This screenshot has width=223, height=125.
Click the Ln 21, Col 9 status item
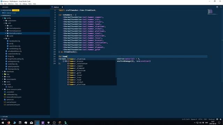(x=186, y=119)
